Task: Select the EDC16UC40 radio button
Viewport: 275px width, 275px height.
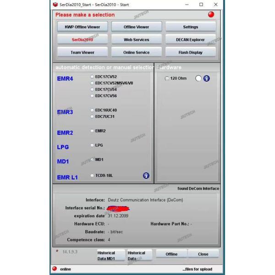Action: click(x=92, y=110)
